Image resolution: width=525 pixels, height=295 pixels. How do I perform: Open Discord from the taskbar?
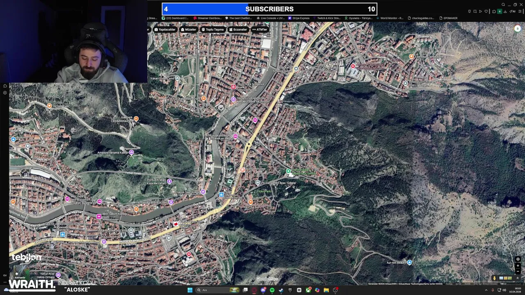(x=263, y=290)
